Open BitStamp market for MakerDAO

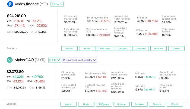click(104, 104)
